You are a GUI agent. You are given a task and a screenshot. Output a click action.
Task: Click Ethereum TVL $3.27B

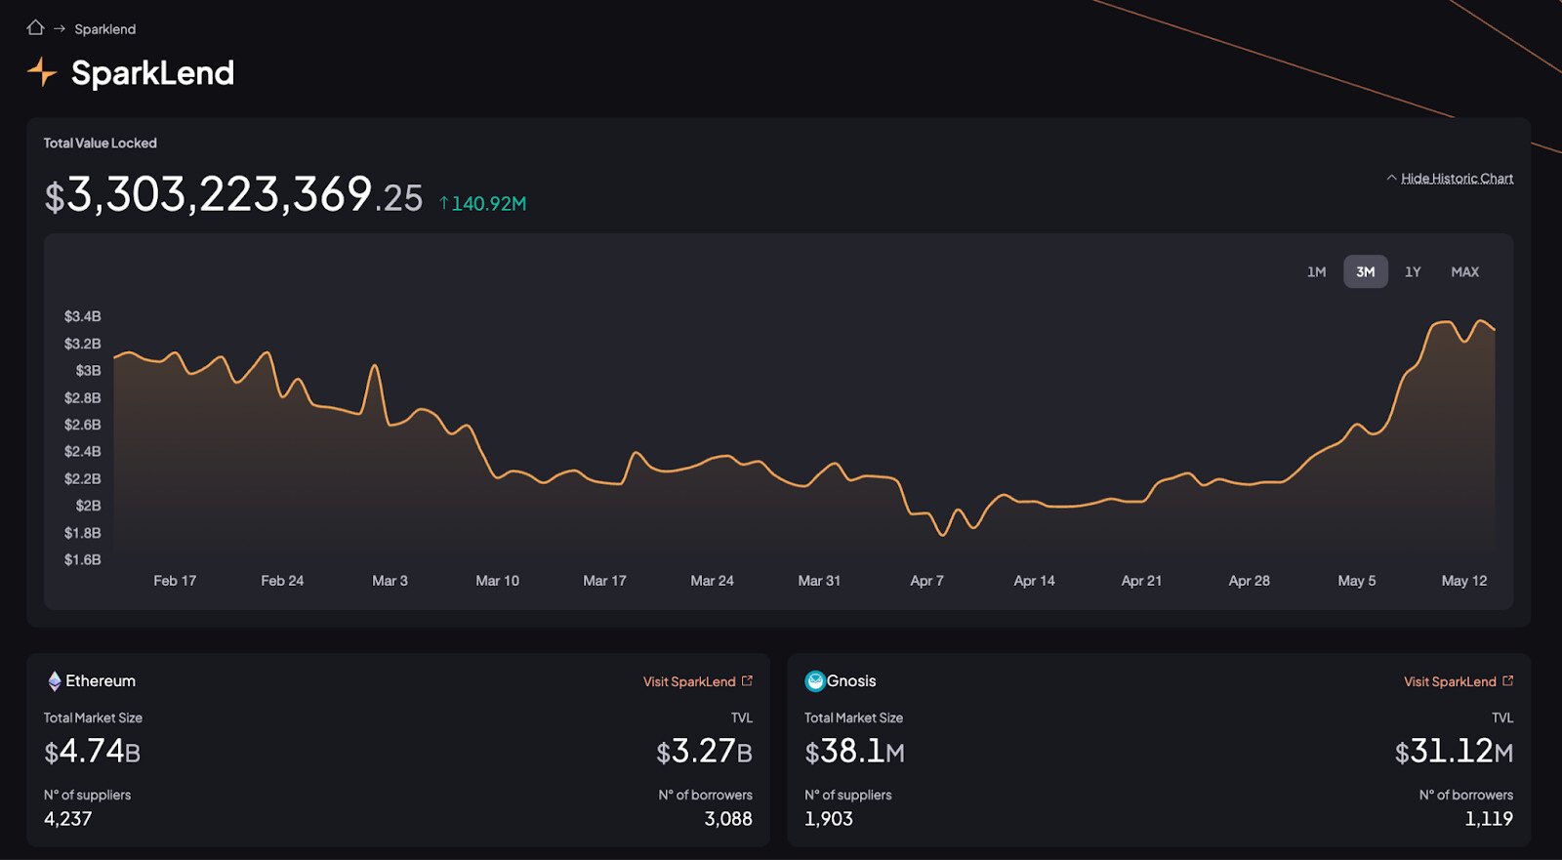(704, 751)
